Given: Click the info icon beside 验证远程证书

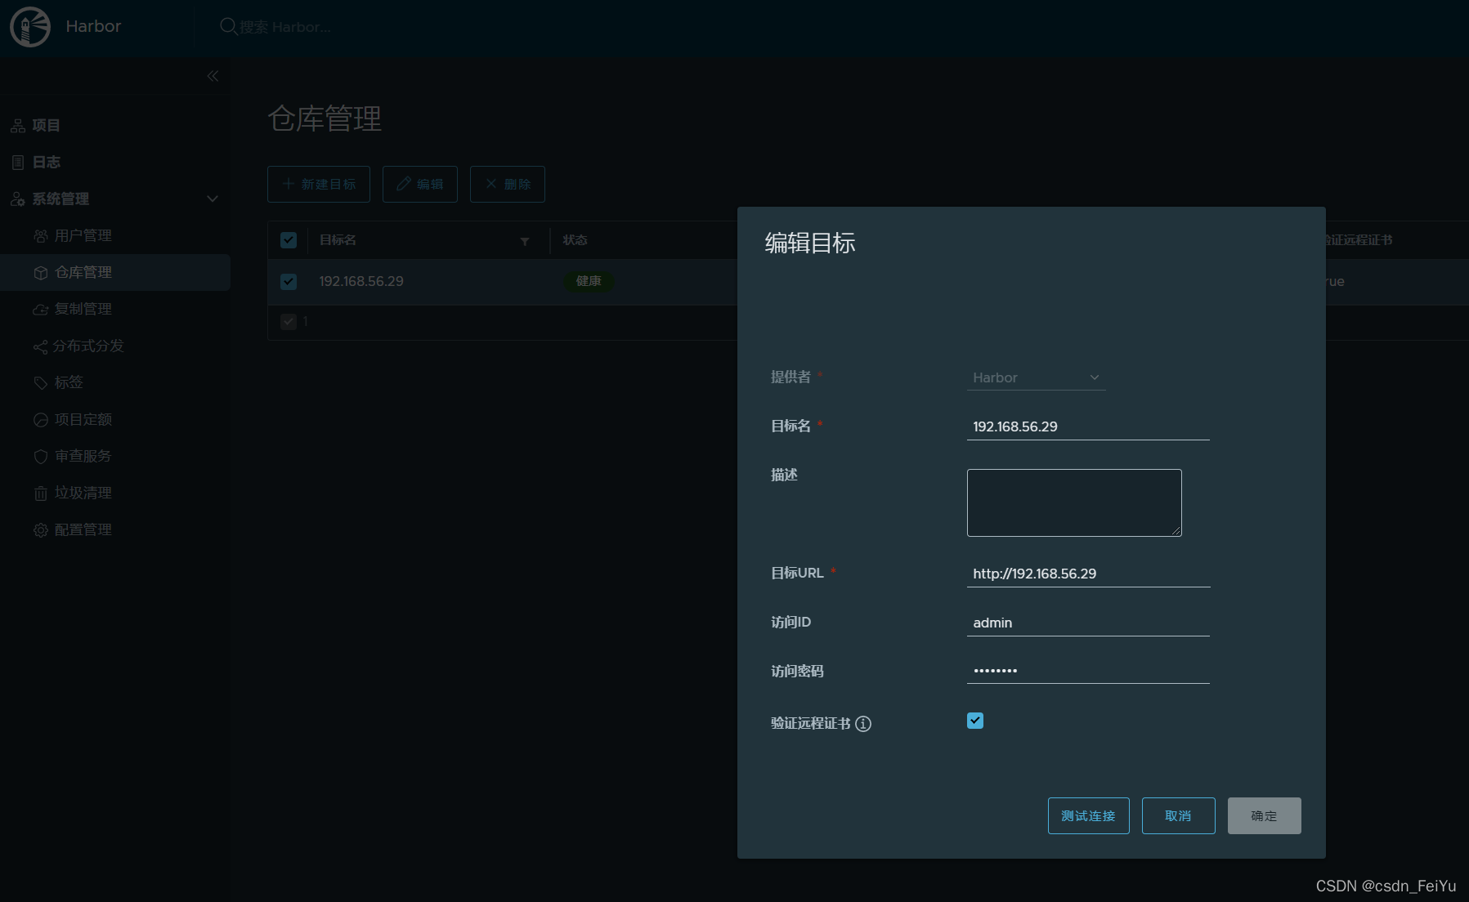Looking at the screenshot, I should (x=863, y=724).
